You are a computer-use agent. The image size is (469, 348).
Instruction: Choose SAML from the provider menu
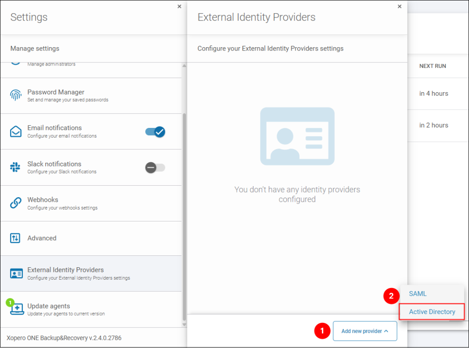pyautogui.click(x=418, y=294)
